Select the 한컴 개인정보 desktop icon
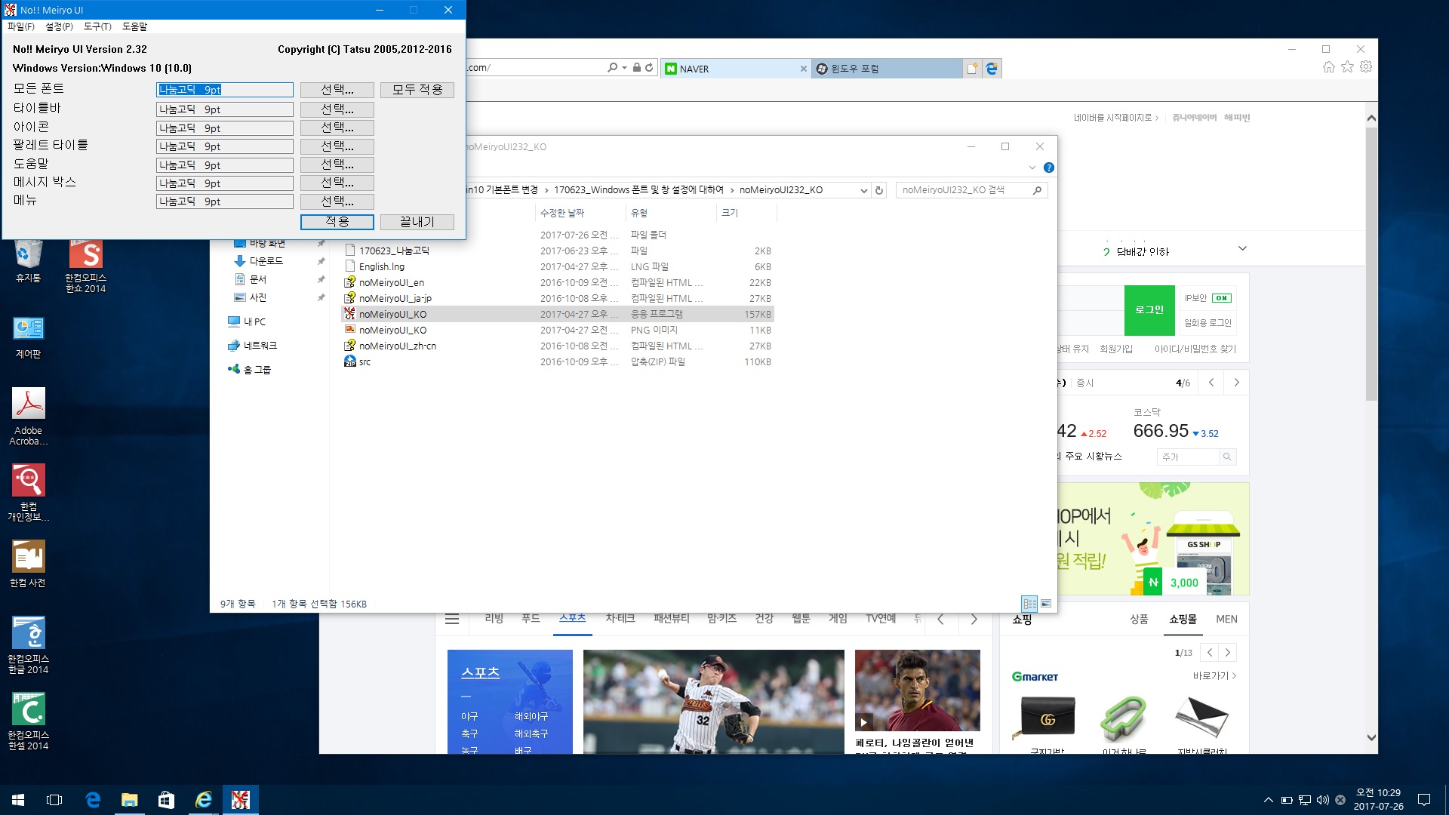This screenshot has width=1449, height=815. pos(28,492)
